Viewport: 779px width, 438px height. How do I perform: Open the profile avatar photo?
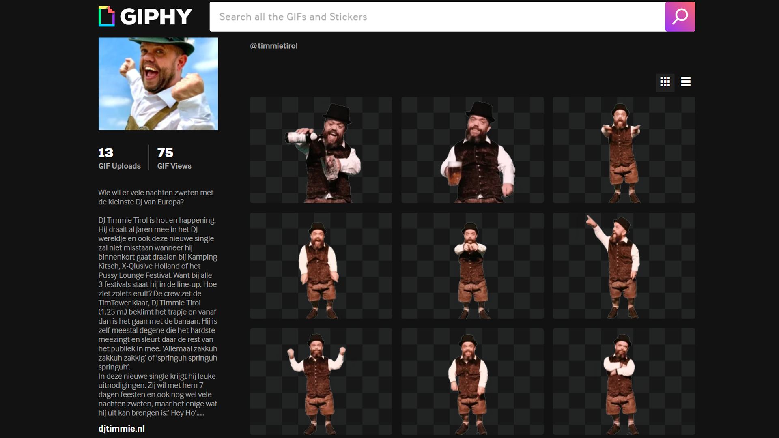(x=158, y=84)
